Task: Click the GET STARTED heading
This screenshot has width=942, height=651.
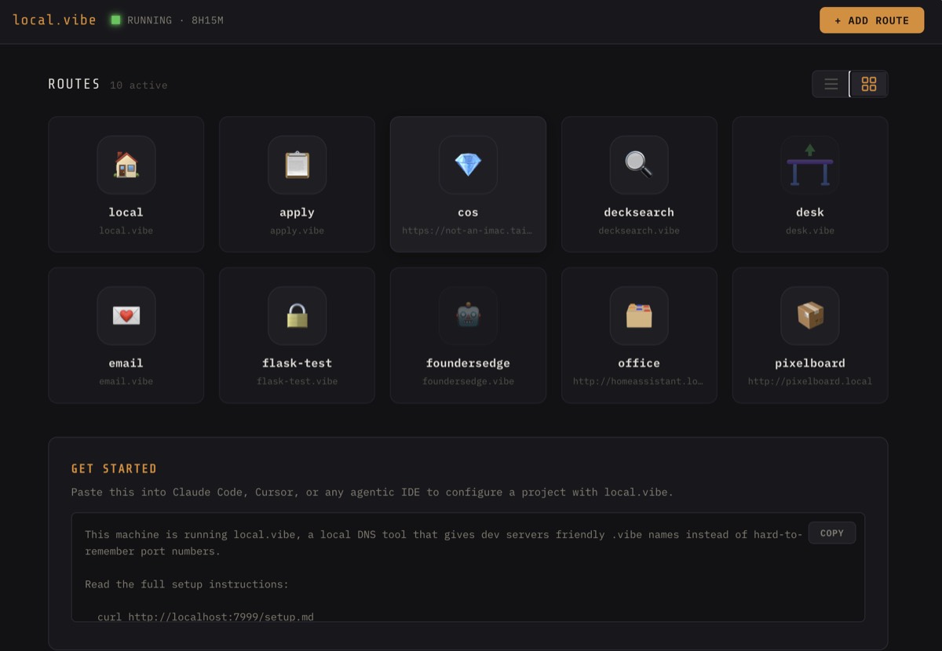Action: coord(114,468)
